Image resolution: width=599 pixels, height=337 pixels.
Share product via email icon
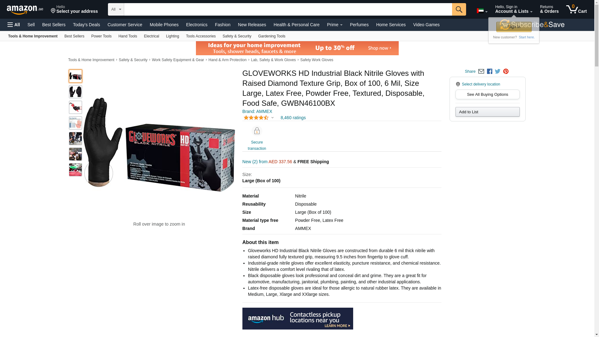[481, 71]
